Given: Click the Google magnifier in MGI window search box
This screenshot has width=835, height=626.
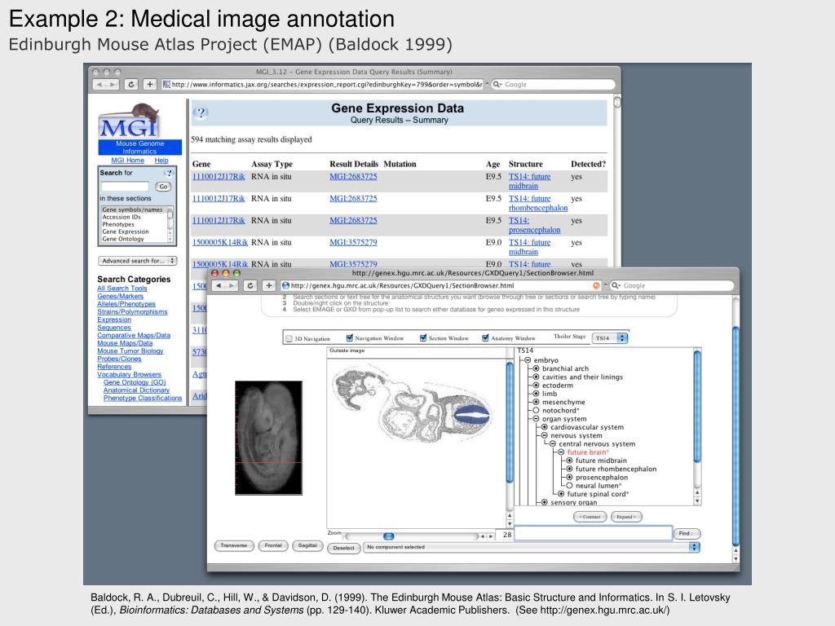Looking at the screenshot, I should point(497,84).
